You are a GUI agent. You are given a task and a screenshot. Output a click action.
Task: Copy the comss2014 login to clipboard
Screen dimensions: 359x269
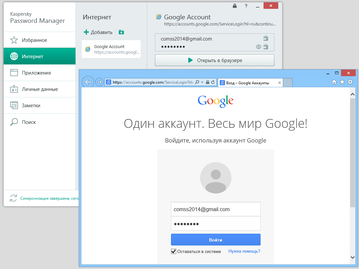coord(265,38)
